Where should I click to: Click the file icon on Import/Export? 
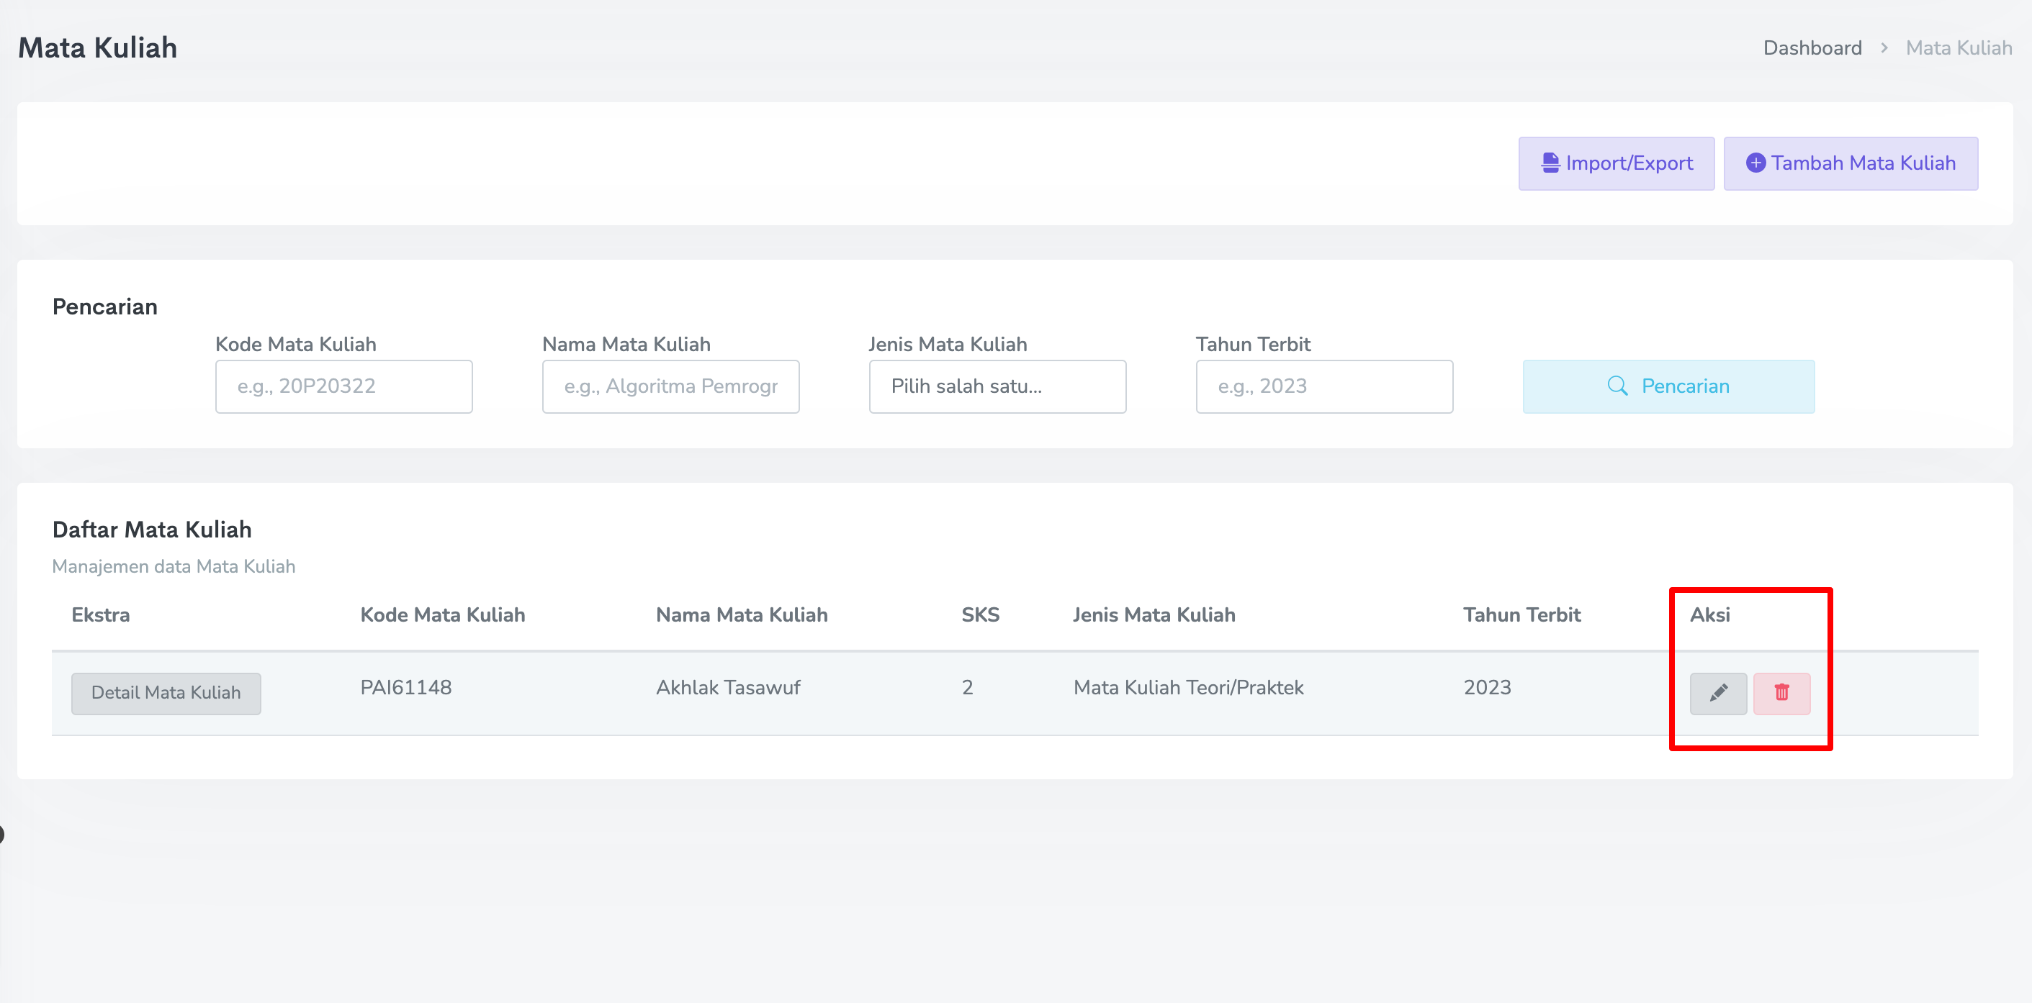click(1550, 163)
